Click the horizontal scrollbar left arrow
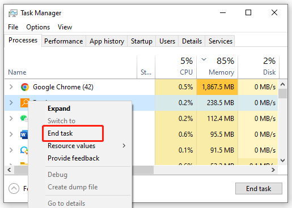 click(x=9, y=170)
